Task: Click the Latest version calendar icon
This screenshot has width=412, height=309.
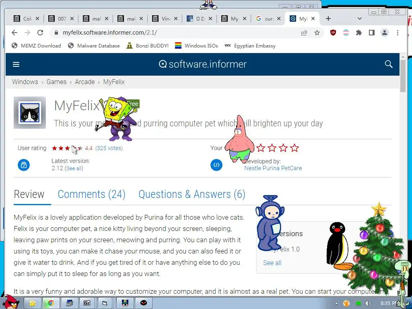Action: [x=24, y=165]
